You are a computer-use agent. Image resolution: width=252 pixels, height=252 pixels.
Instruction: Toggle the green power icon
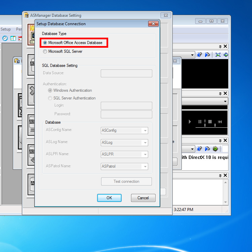point(215,149)
